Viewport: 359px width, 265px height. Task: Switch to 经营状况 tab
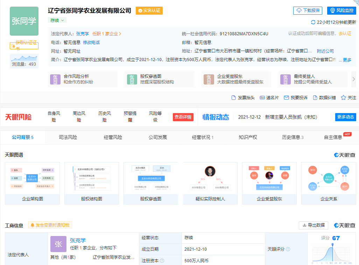pos(203,137)
